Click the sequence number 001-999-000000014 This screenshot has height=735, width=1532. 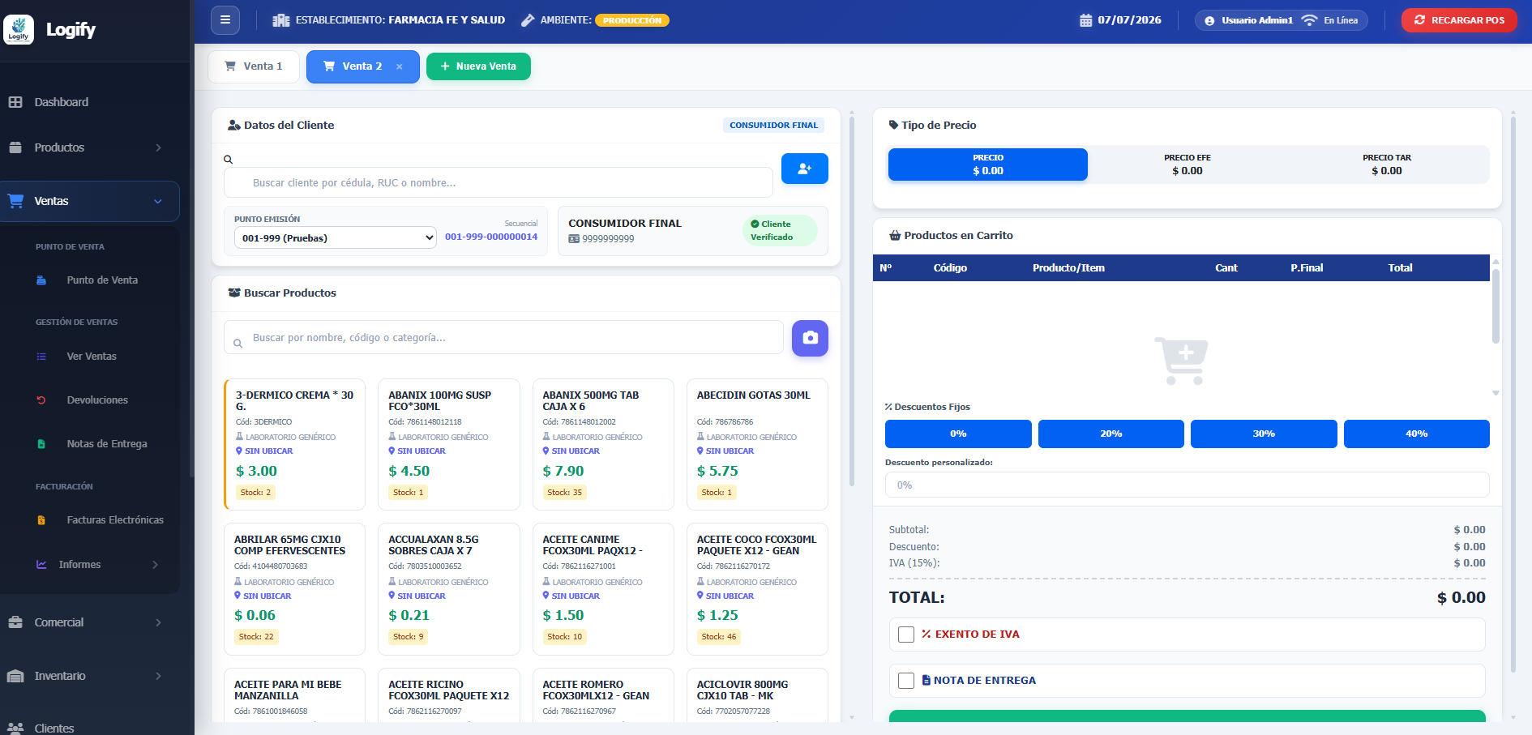[491, 237]
